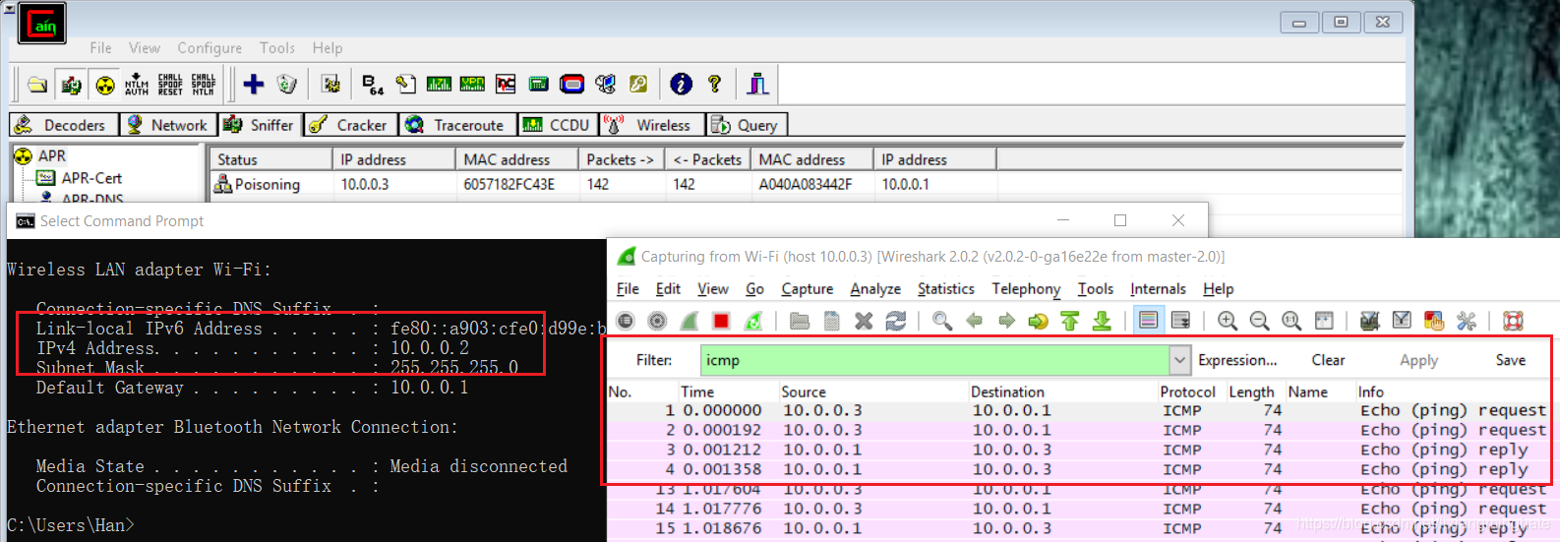Click the yellow question mark Help icon
Viewport: 1560px width, 542px height.
pos(714,85)
